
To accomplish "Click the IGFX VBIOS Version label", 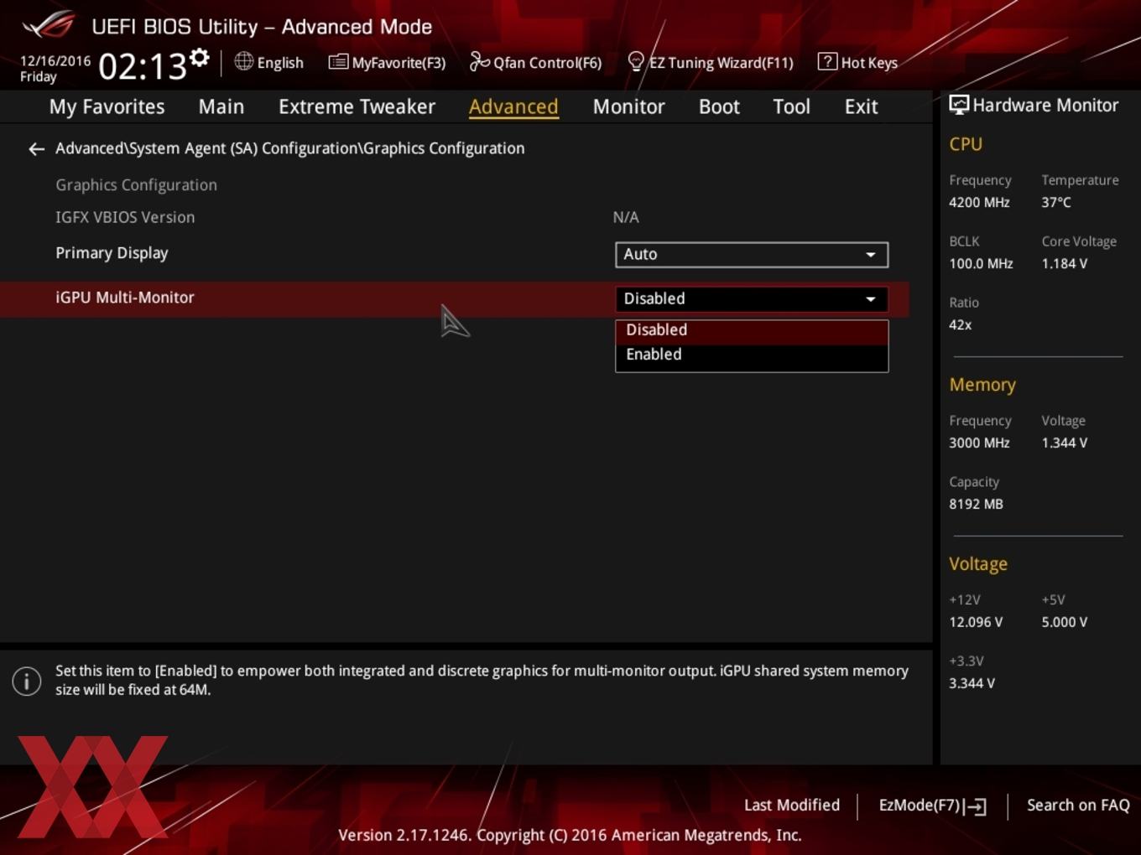I will coord(125,217).
